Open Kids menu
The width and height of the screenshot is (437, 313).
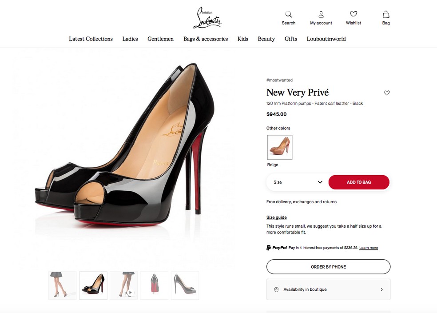coord(243,39)
